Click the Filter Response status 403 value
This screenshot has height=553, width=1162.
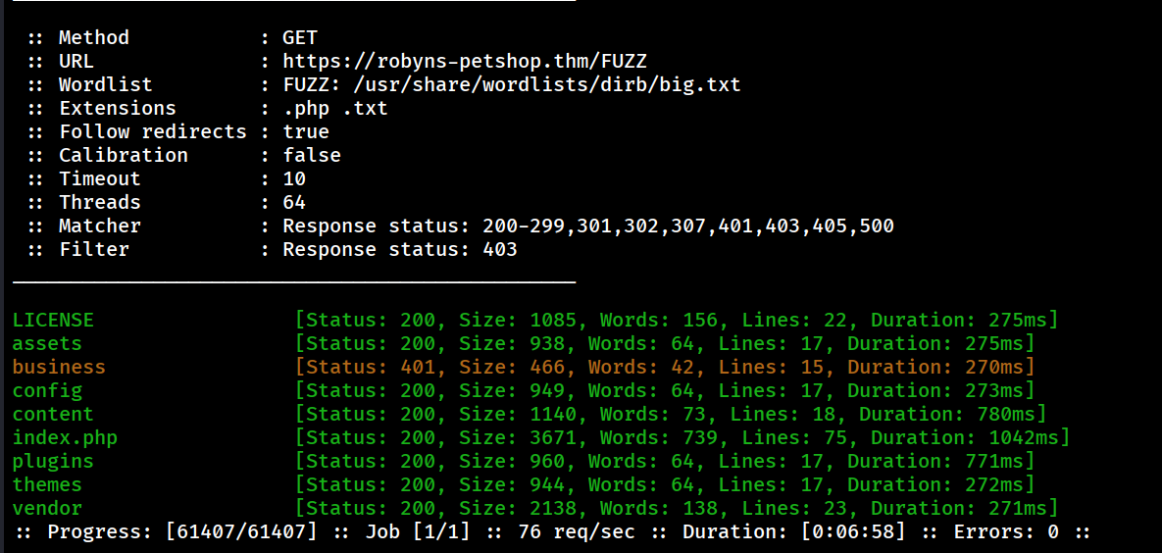click(x=400, y=249)
